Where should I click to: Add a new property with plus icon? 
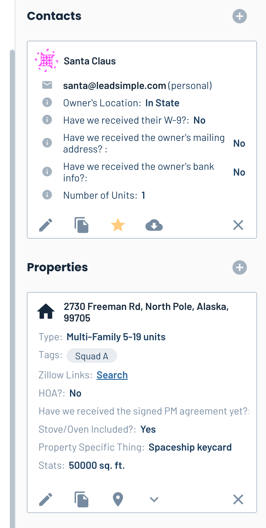pyautogui.click(x=239, y=267)
